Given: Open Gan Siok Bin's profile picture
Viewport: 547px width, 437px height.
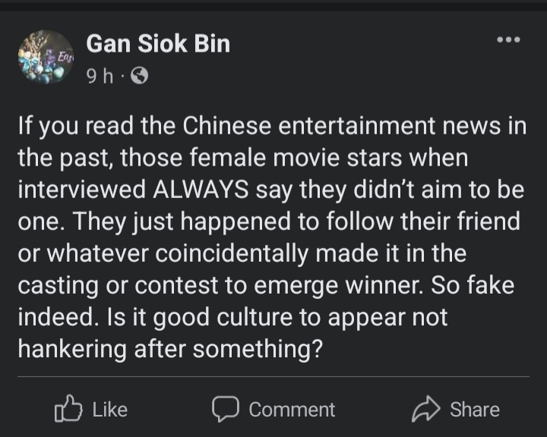Looking at the screenshot, I should (x=45, y=57).
